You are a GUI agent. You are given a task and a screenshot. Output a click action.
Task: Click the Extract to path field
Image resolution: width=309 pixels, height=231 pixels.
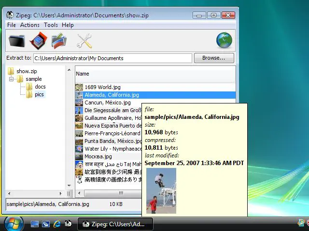pyautogui.click(x=112, y=58)
